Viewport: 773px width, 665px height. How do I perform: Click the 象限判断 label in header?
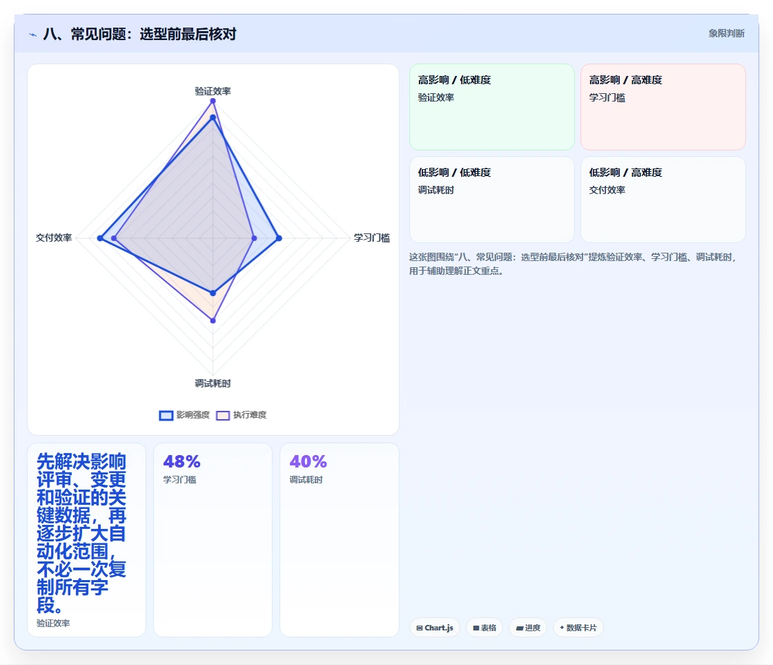726,34
